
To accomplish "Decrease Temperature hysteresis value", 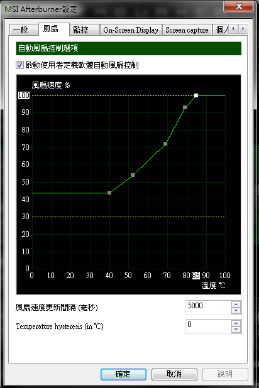I will click(x=236, y=330).
